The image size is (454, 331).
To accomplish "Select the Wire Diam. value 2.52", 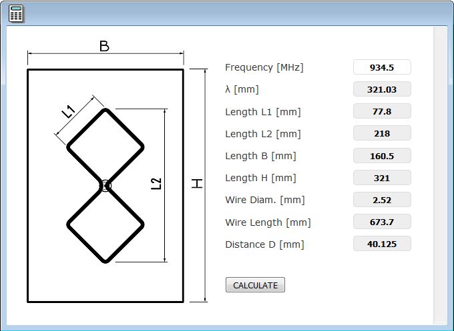I will (x=382, y=200).
